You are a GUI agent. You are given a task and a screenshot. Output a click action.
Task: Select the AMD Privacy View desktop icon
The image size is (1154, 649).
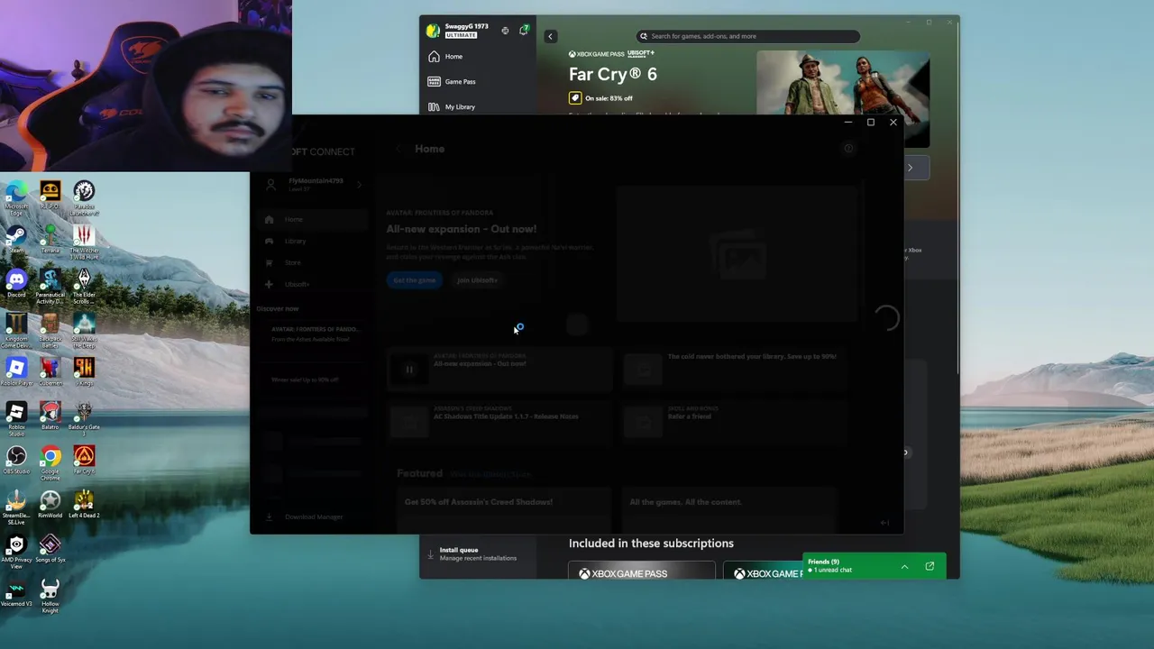[16, 551]
